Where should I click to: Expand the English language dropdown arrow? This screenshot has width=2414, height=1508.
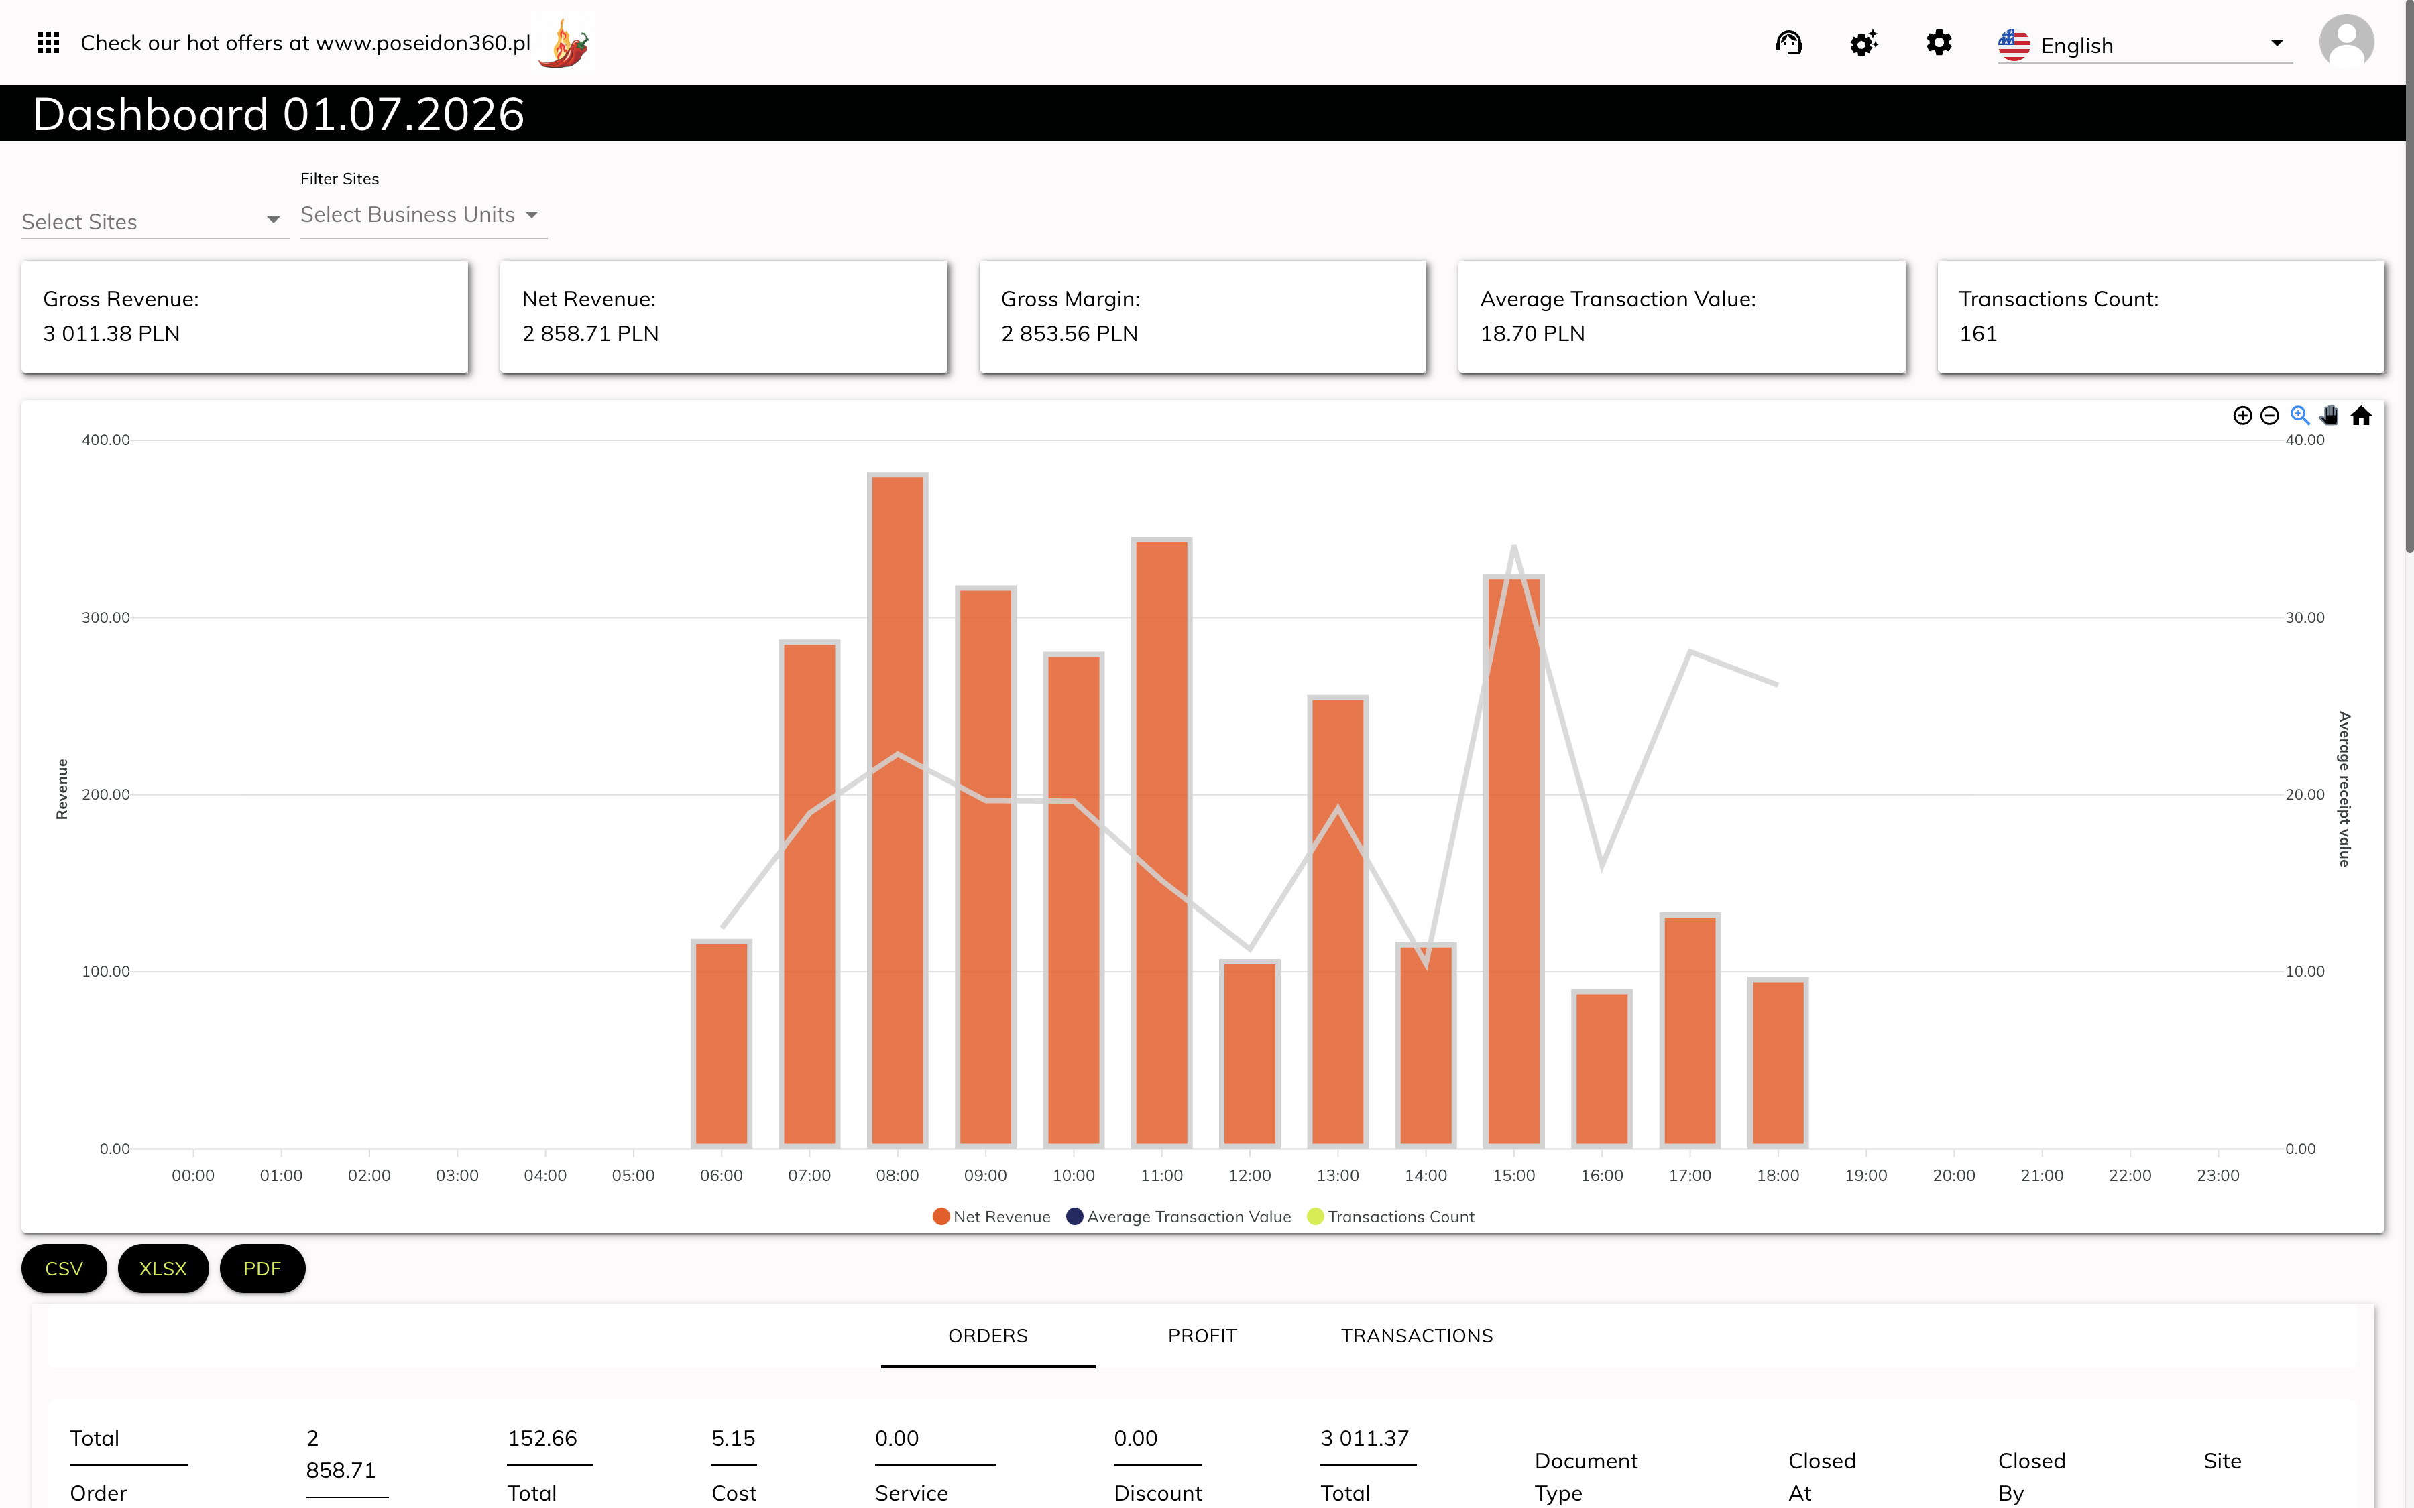coord(2277,43)
